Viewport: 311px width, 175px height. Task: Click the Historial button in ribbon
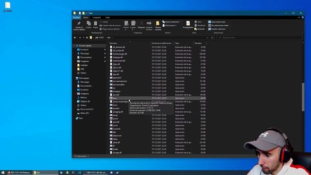(x=199, y=29)
